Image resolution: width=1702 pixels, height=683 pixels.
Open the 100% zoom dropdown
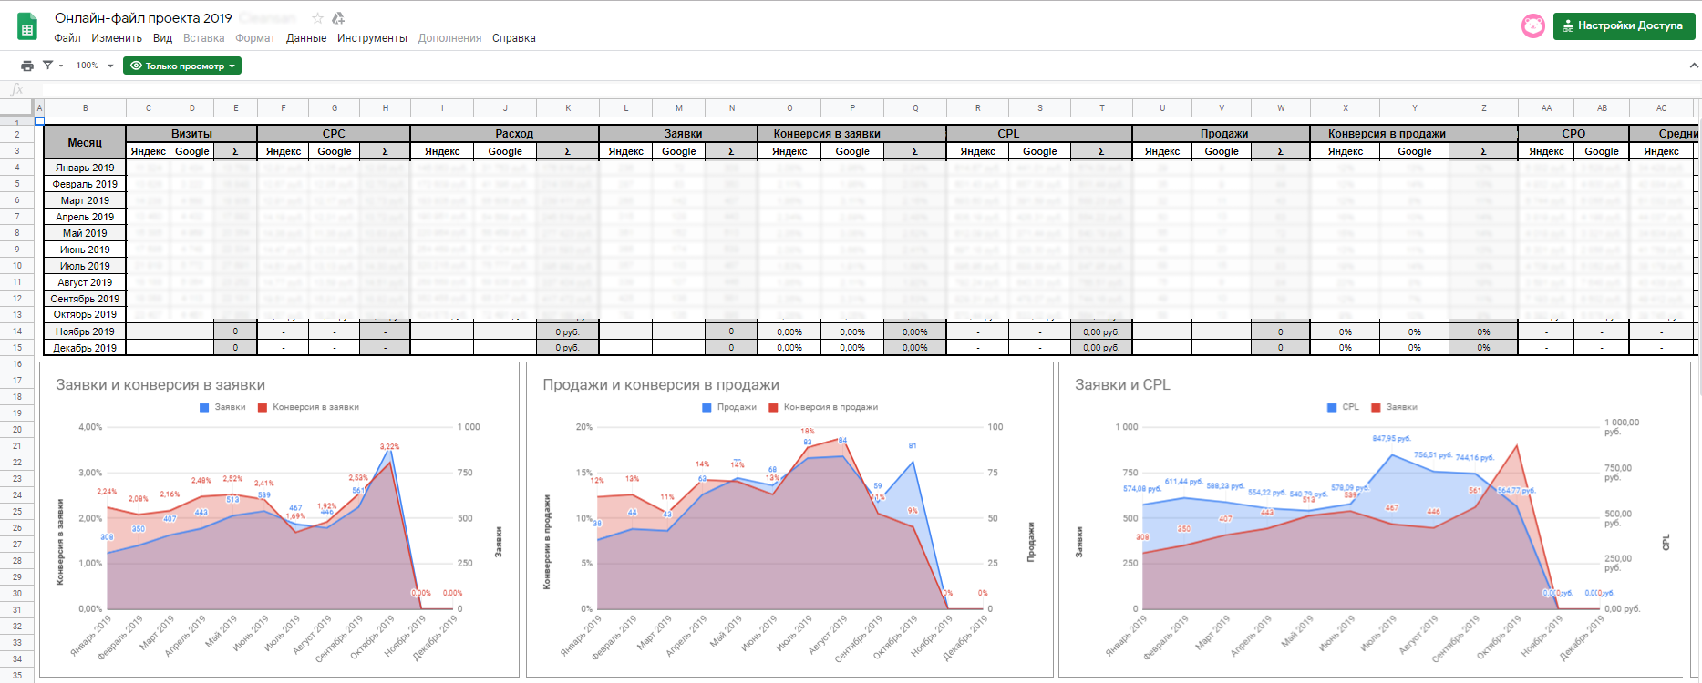(x=94, y=66)
